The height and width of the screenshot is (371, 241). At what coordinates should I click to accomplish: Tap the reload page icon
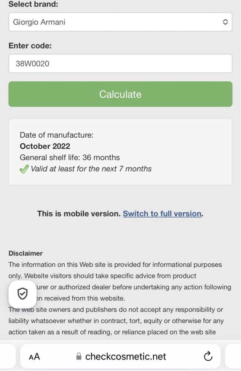click(x=208, y=356)
